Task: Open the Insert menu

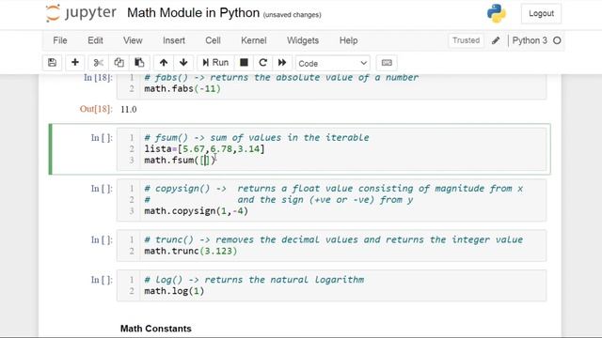Action: click(174, 40)
